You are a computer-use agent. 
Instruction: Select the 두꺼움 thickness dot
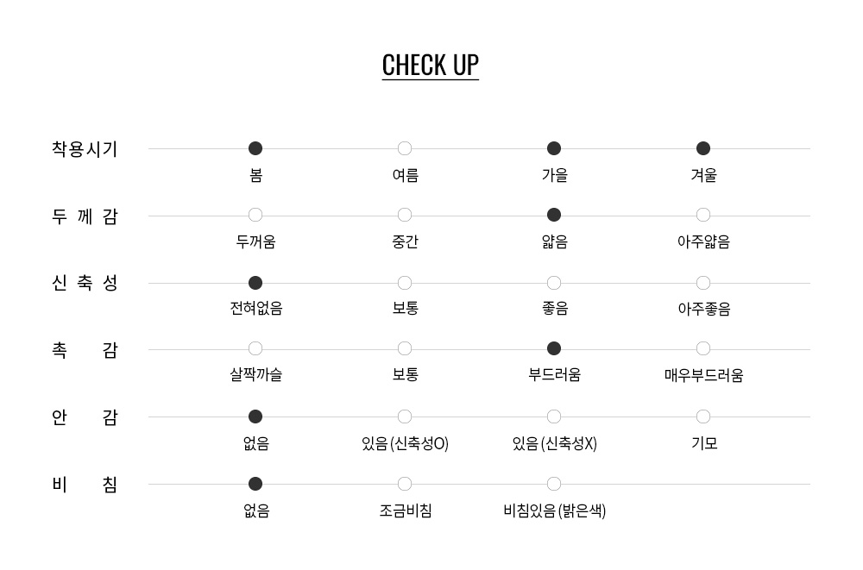(255, 215)
